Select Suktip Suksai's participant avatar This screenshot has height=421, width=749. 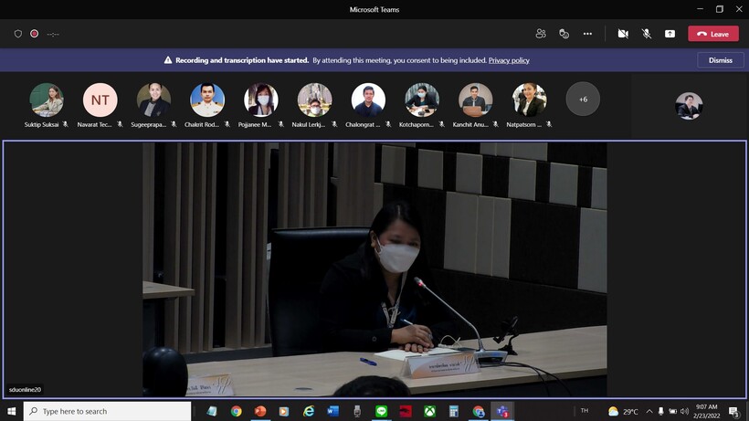tap(46, 100)
